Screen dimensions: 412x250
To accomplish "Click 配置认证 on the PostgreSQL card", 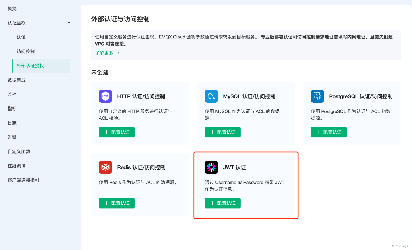I will pos(329,132).
